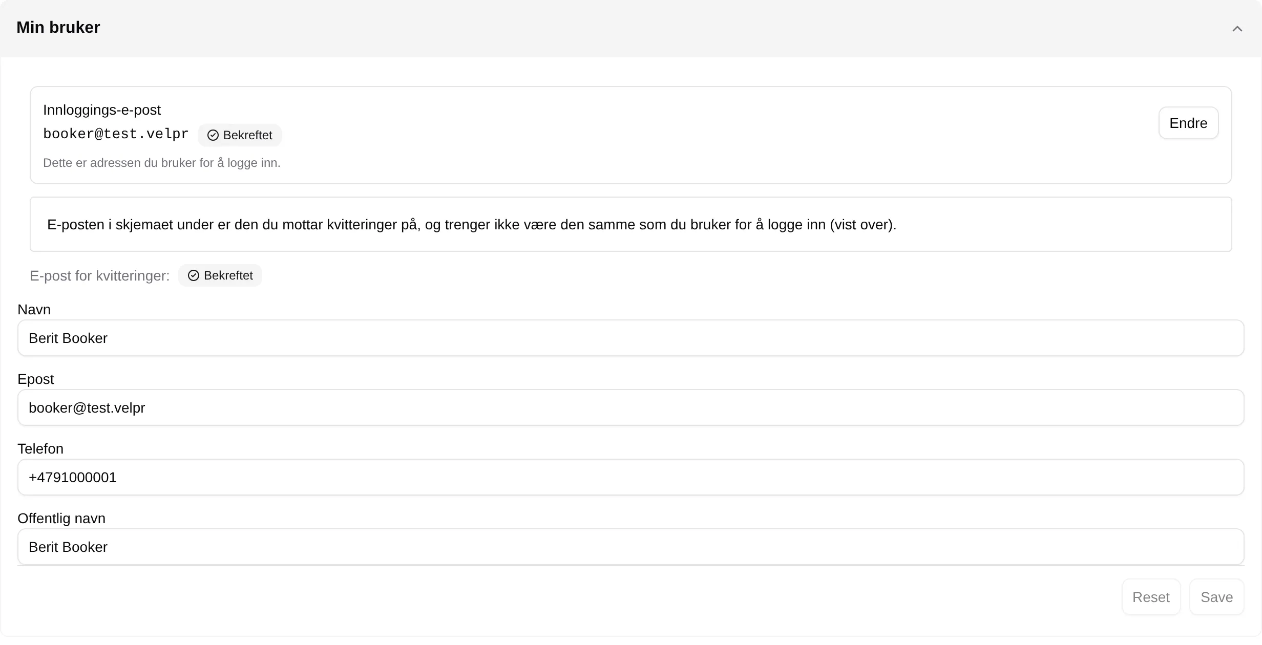
Task: Click the Telefon field label
Action: pyautogui.click(x=40, y=449)
